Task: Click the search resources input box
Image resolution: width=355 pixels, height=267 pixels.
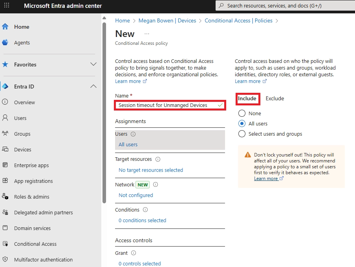Action: pos(285,6)
